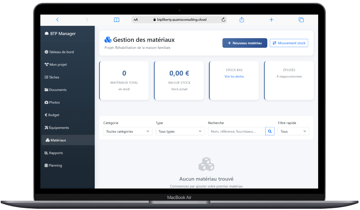Click the Safari back arrow icon
The image size is (360, 210).
coord(57,20)
